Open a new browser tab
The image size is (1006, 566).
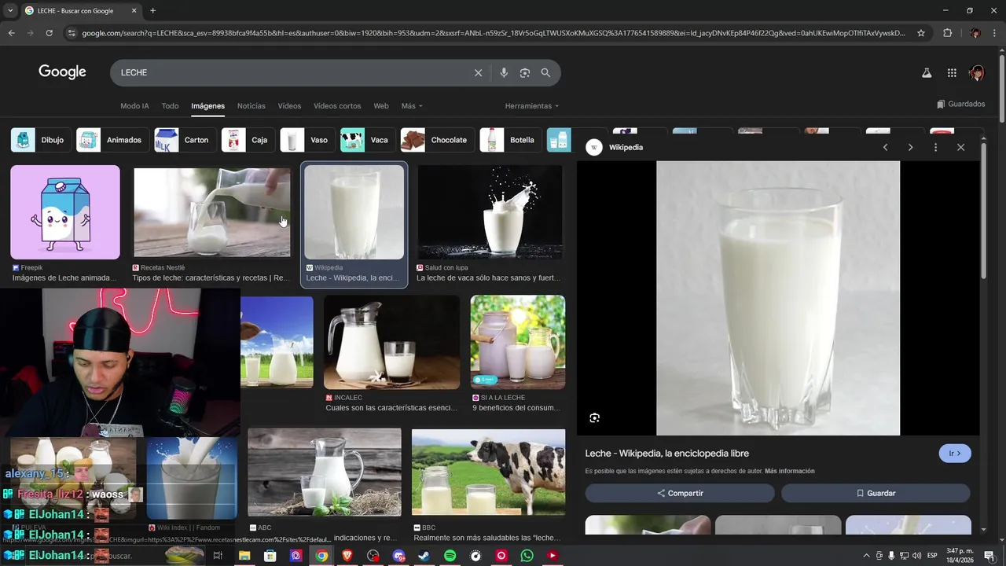(152, 10)
